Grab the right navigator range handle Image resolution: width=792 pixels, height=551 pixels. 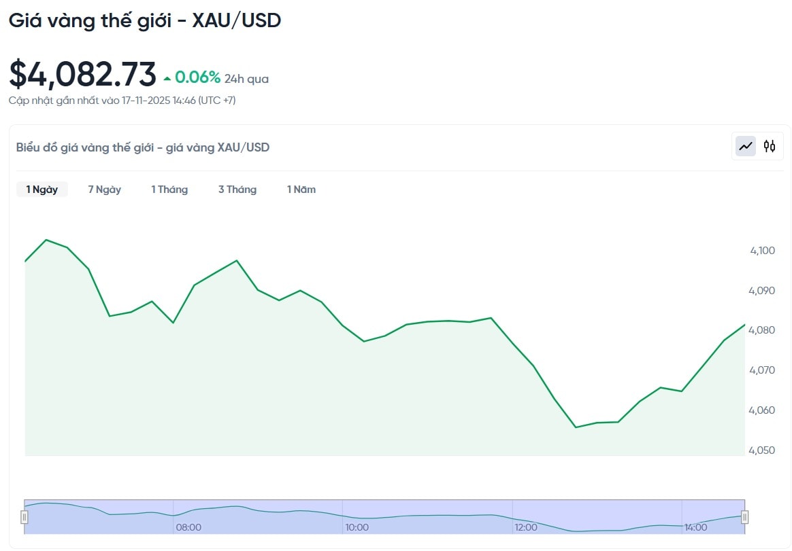coord(744,517)
